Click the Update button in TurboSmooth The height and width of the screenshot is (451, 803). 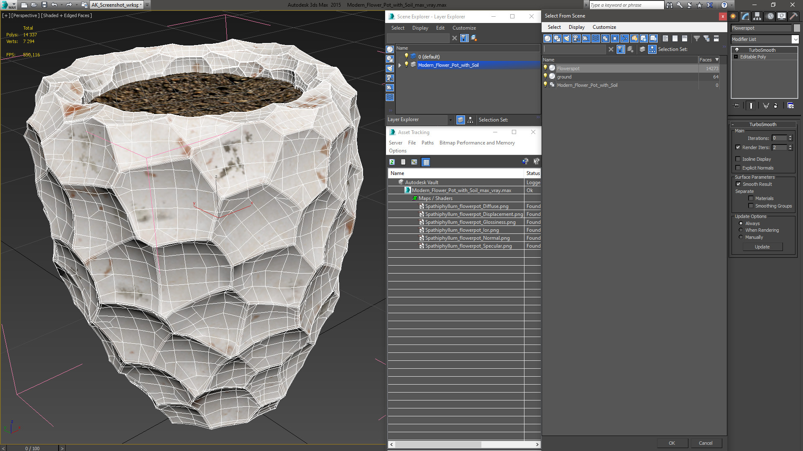click(x=762, y=247)
